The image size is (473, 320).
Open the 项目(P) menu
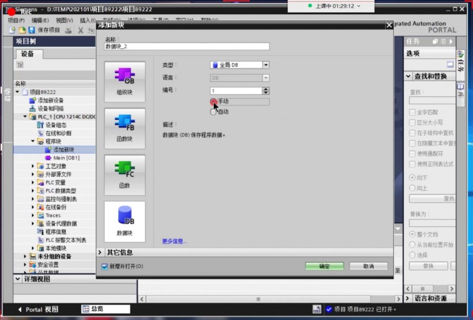[x=16, y=20]
